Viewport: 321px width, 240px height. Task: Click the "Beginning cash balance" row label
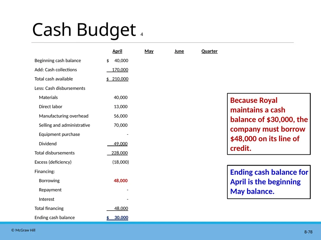[58, 60]
